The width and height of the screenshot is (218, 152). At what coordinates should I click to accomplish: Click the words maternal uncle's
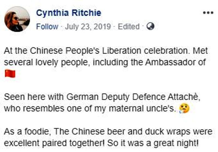point(141,108)
